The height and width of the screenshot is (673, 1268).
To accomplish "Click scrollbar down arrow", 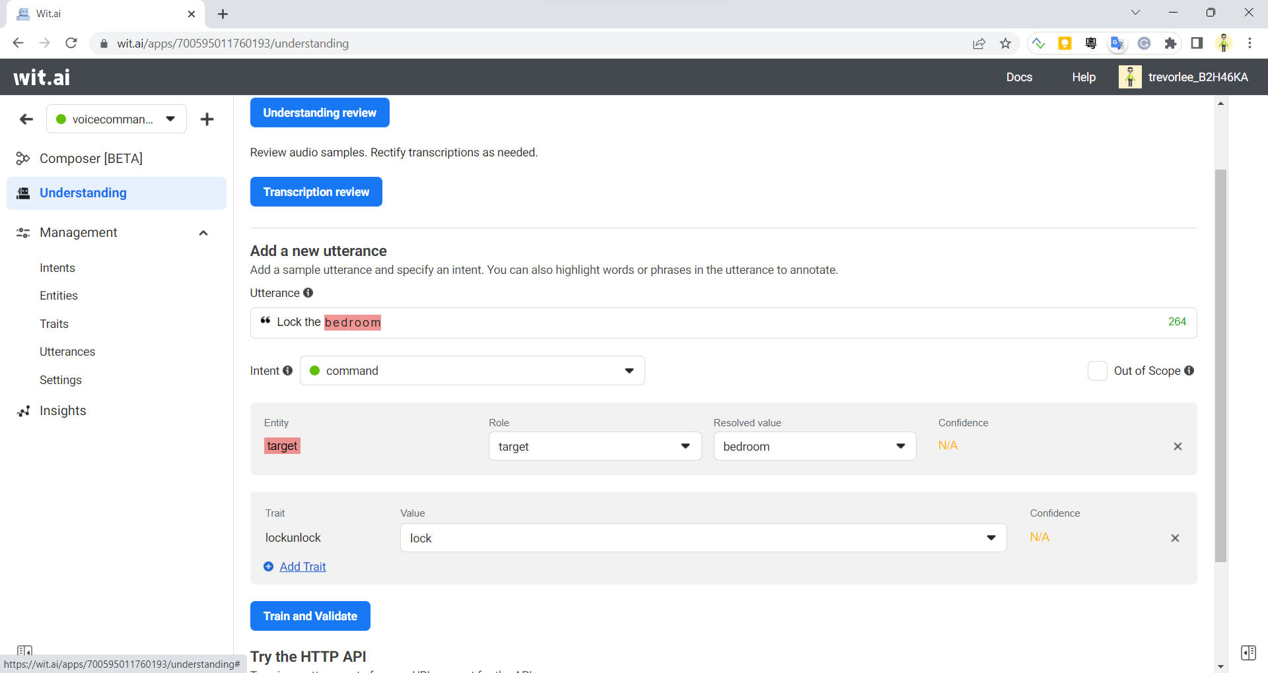I will point(1221,666).
